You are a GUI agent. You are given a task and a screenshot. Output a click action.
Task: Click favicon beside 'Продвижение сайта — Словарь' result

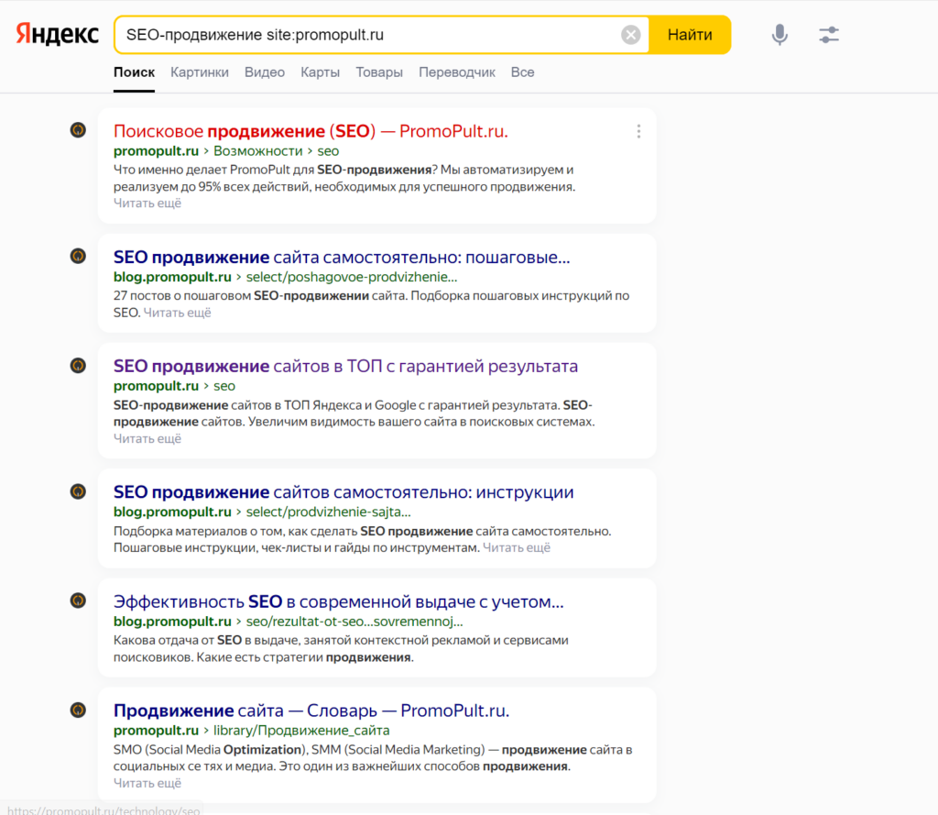[78, 710]
